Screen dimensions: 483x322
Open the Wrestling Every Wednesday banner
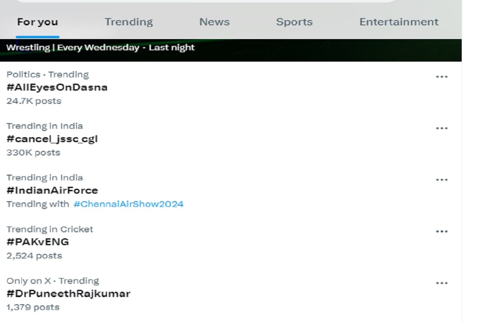click(100, 47)
